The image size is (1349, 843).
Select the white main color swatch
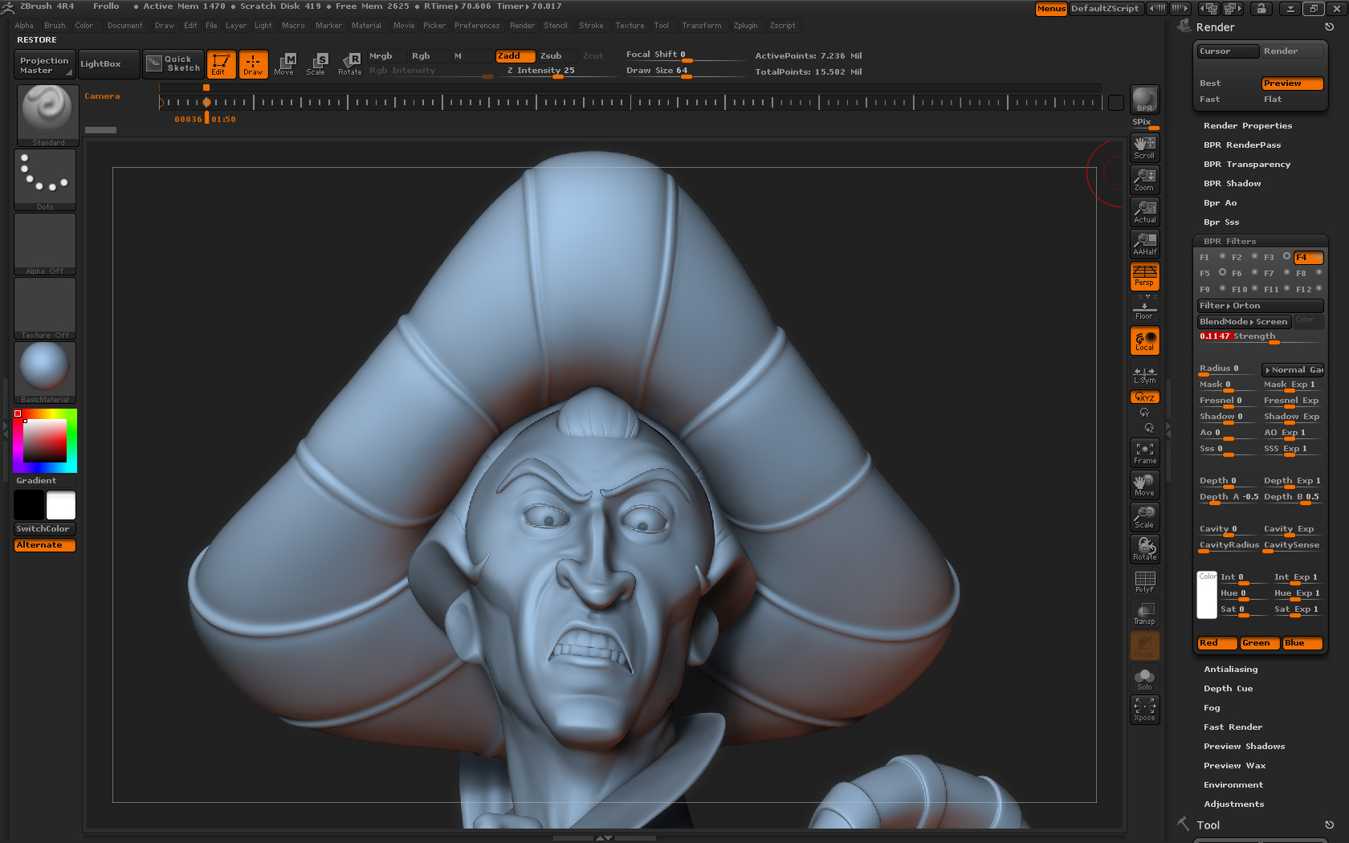[x=61, y=505]
